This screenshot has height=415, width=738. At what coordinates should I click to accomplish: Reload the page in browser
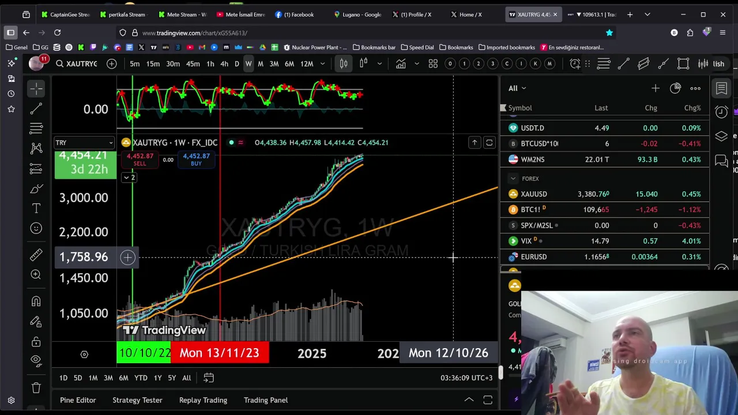pos(57,33)
